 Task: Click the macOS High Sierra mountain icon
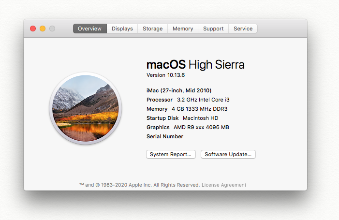click(86, 108)
